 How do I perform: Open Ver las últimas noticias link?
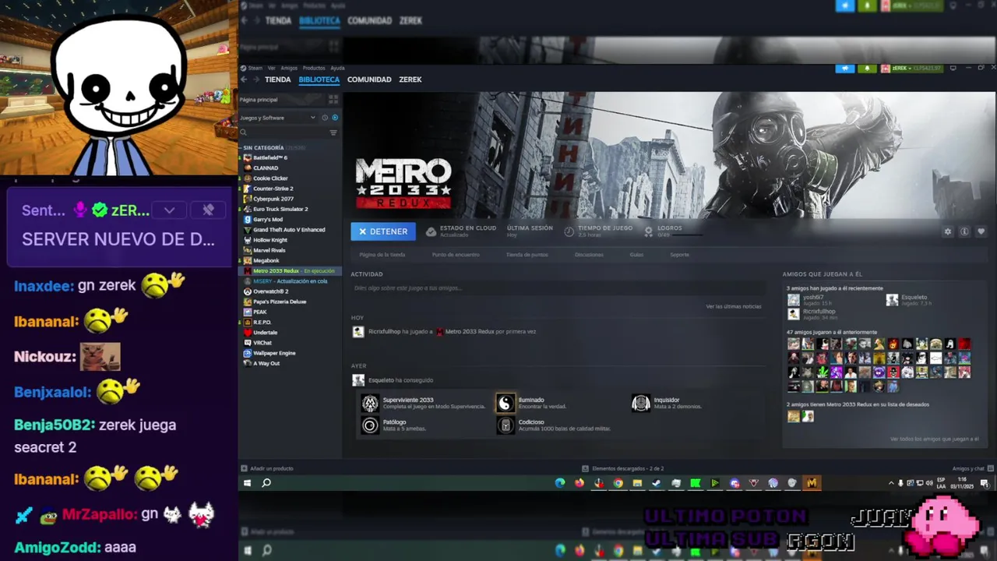pos(733,306)
